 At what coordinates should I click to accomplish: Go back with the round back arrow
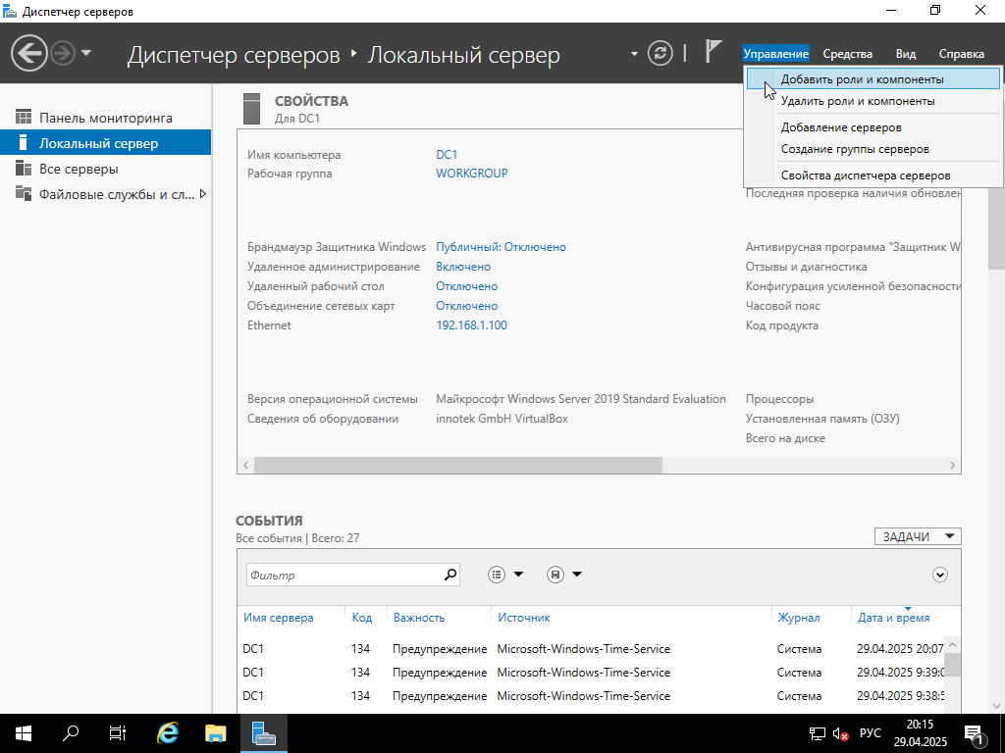[28, 53]
